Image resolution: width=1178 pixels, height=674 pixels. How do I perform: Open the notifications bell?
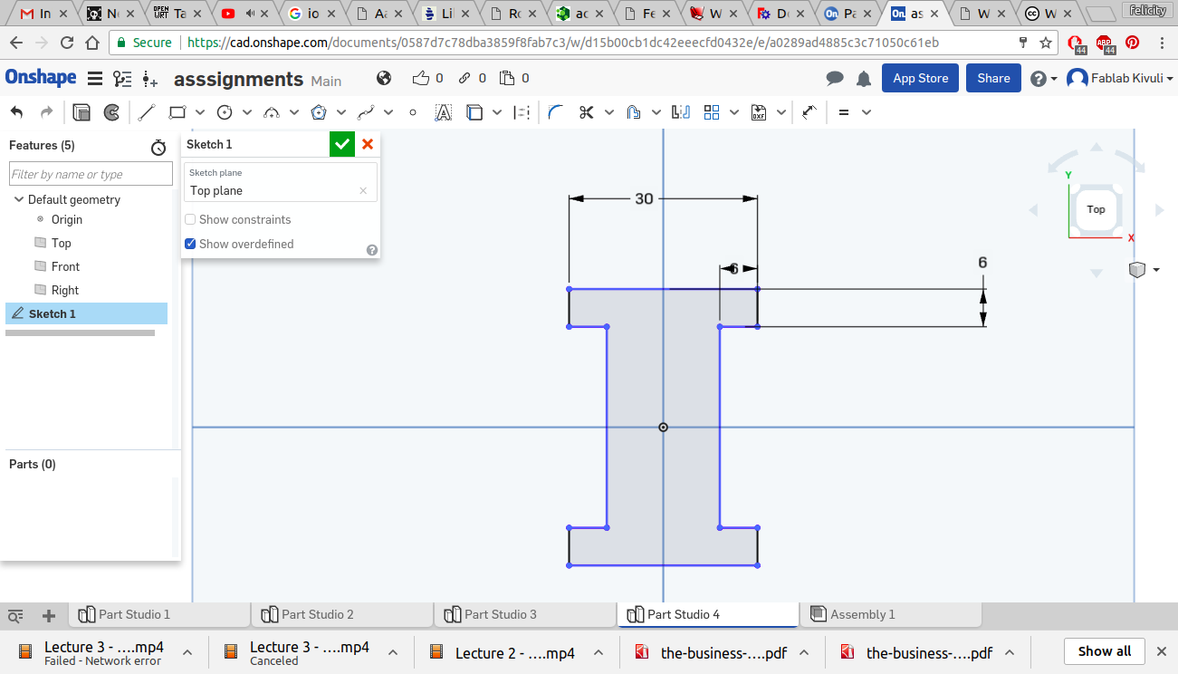pos(864,79)
